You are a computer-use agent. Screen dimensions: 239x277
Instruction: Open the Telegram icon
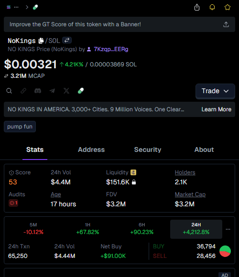[x=52, y=91]
